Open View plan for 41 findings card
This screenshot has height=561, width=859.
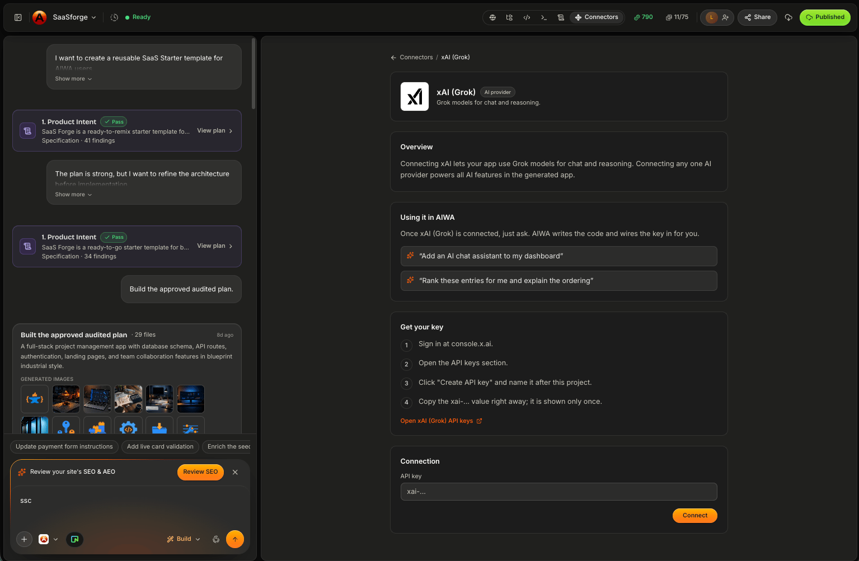point(215,131)
